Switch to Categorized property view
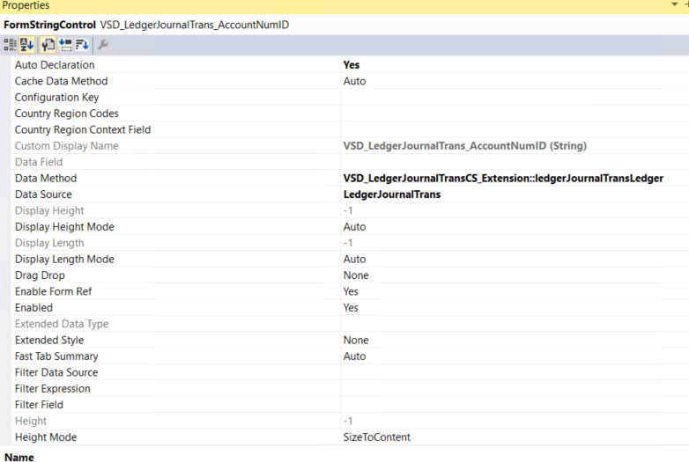The image size is (689, 462). tap(10, 45)
